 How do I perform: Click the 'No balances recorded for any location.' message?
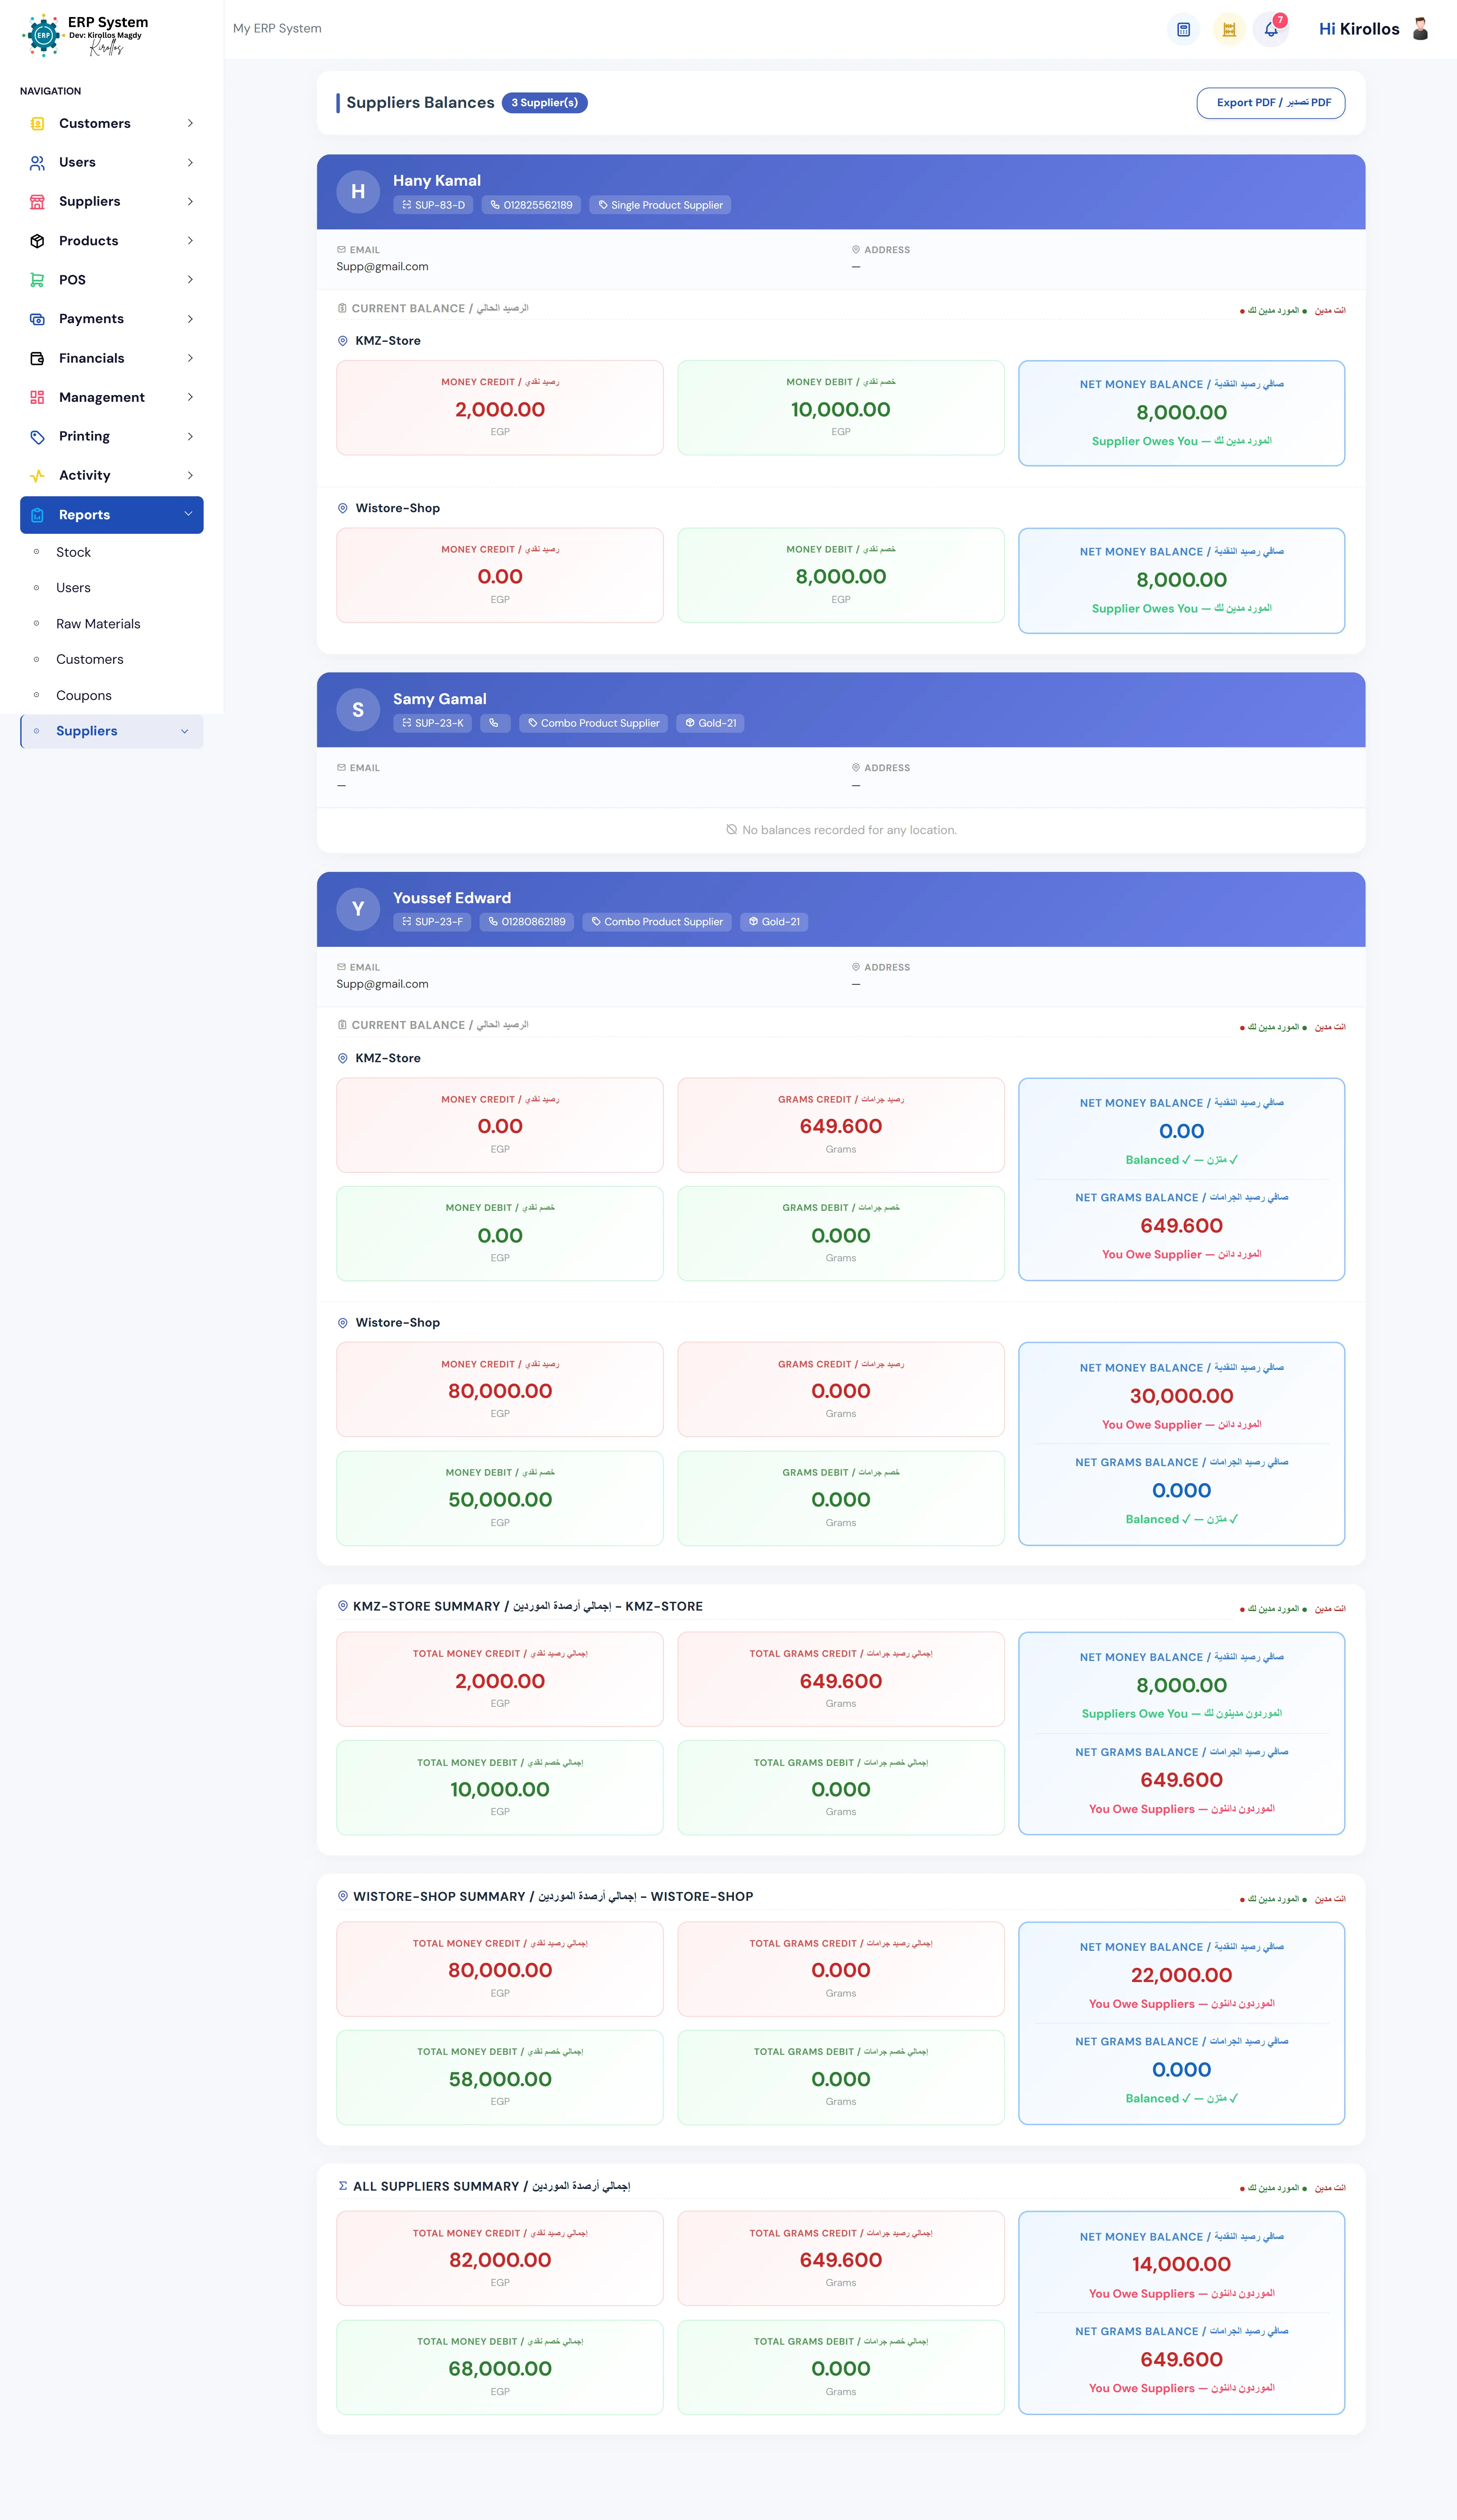[x=849, y=830]
